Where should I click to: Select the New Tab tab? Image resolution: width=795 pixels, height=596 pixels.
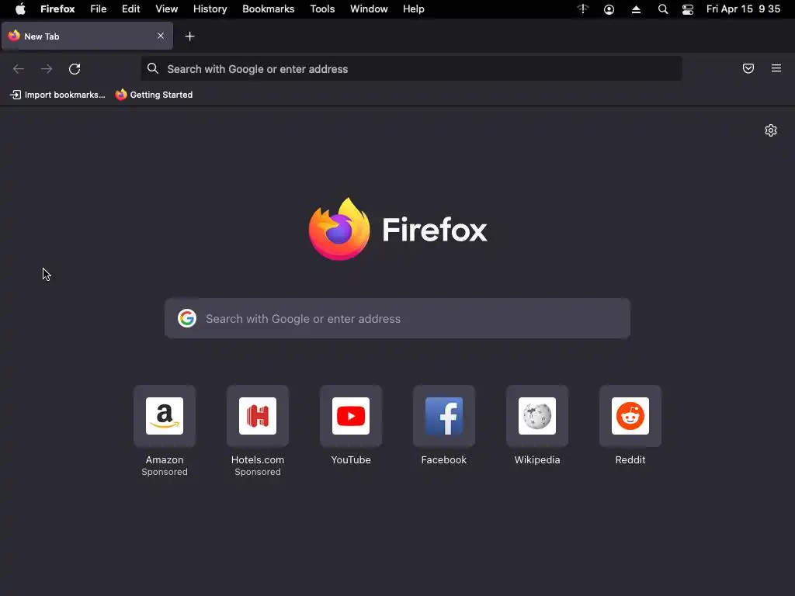(87, 36)
